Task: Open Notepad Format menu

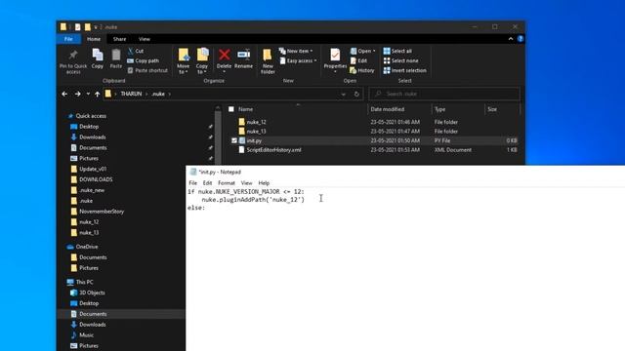Action: click(227, 183)
